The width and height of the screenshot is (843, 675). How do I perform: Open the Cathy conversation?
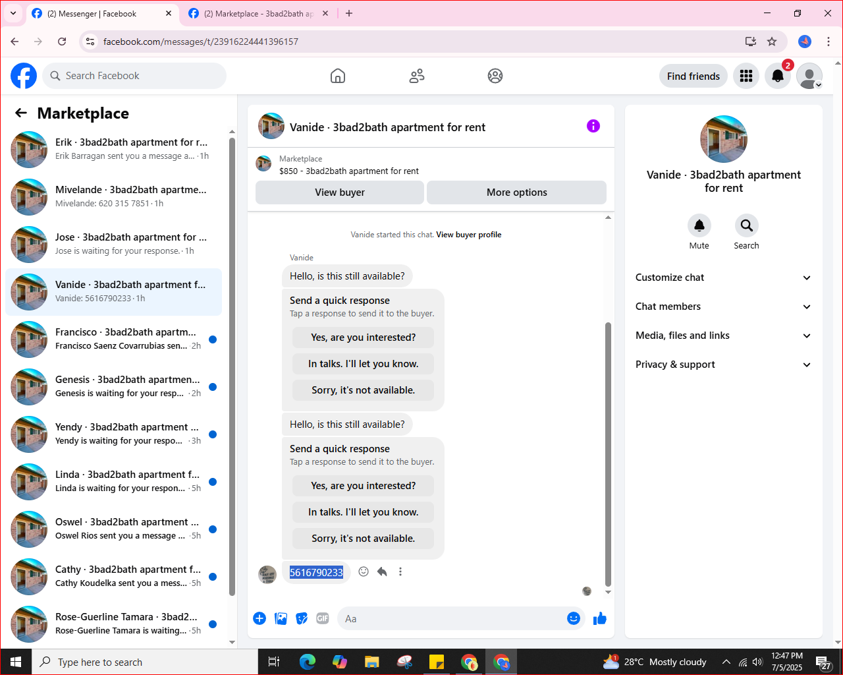(x=114, y=577)
